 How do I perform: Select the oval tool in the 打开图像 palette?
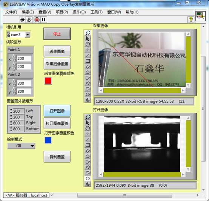pos(88,178)
